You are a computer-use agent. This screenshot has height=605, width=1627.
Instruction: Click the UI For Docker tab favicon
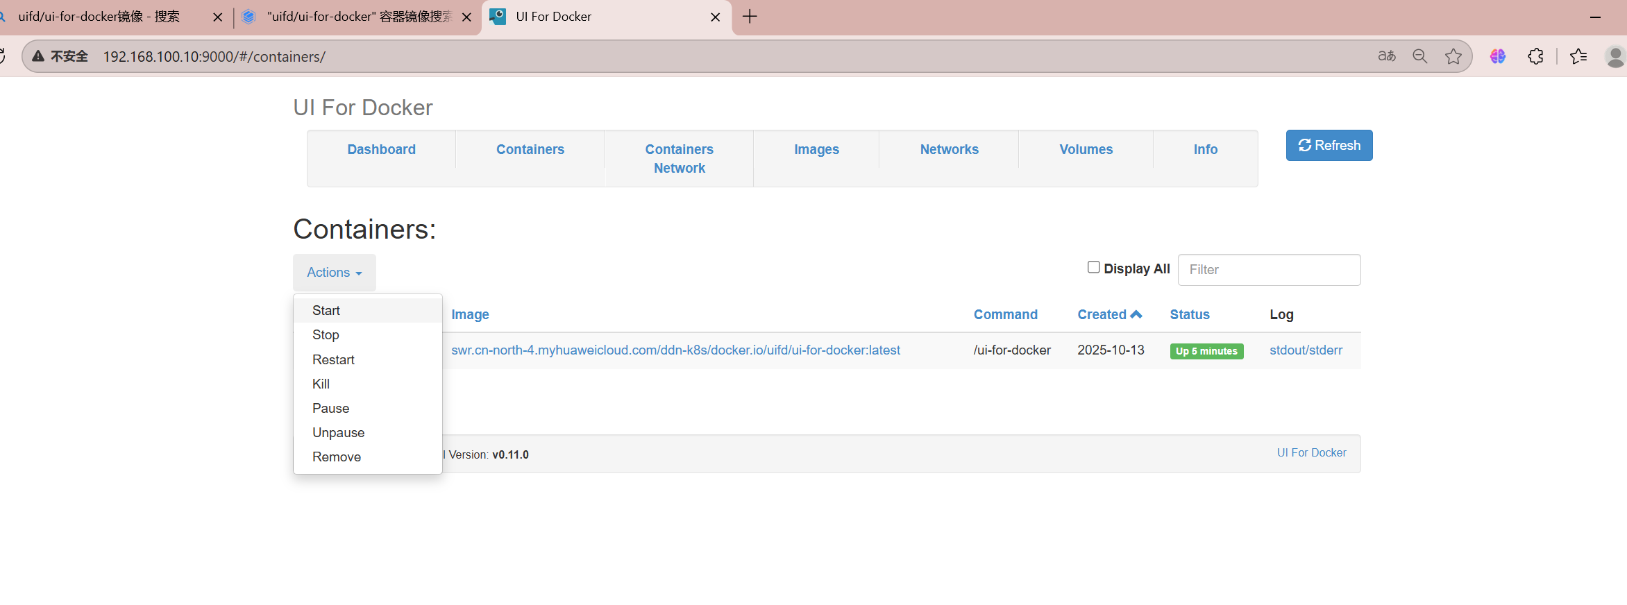[x=498, y=17]
